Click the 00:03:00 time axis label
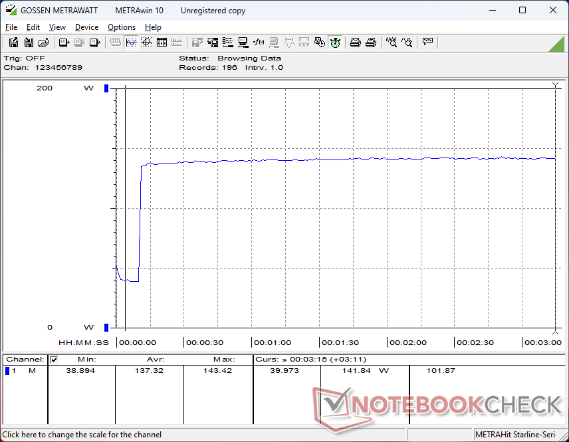569x442 pixels. 543,342
